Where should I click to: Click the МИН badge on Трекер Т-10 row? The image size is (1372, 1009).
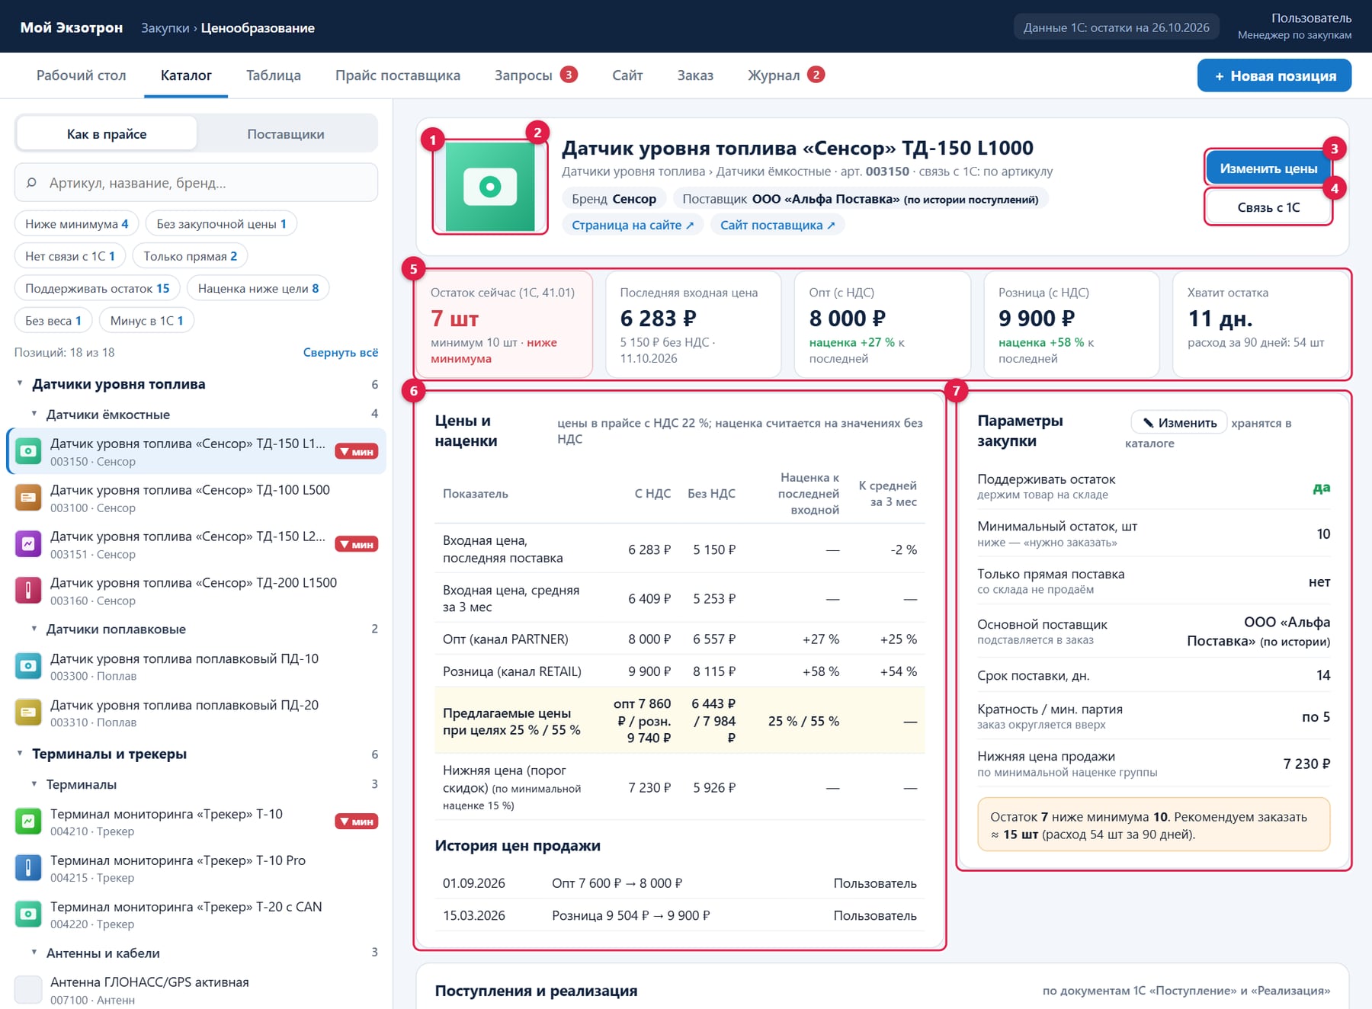tap(357, 822)
